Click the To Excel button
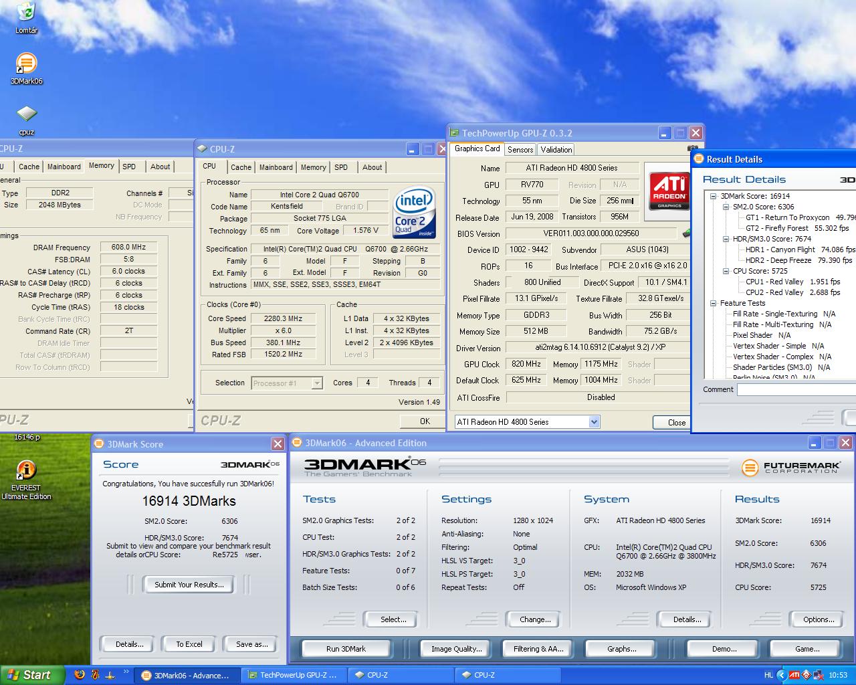The width and height of the screenshot is (856, 685). (189, 644)
